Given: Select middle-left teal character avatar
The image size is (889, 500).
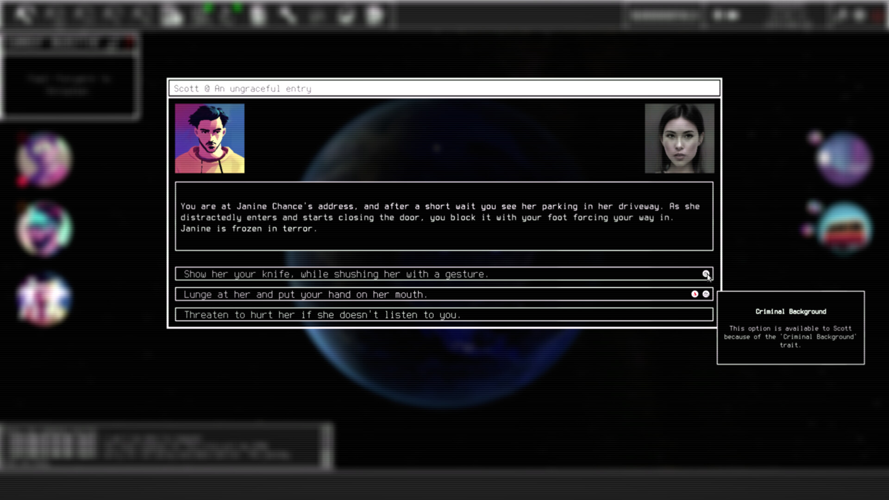Looking at the screenshot, I should [44, 229].
